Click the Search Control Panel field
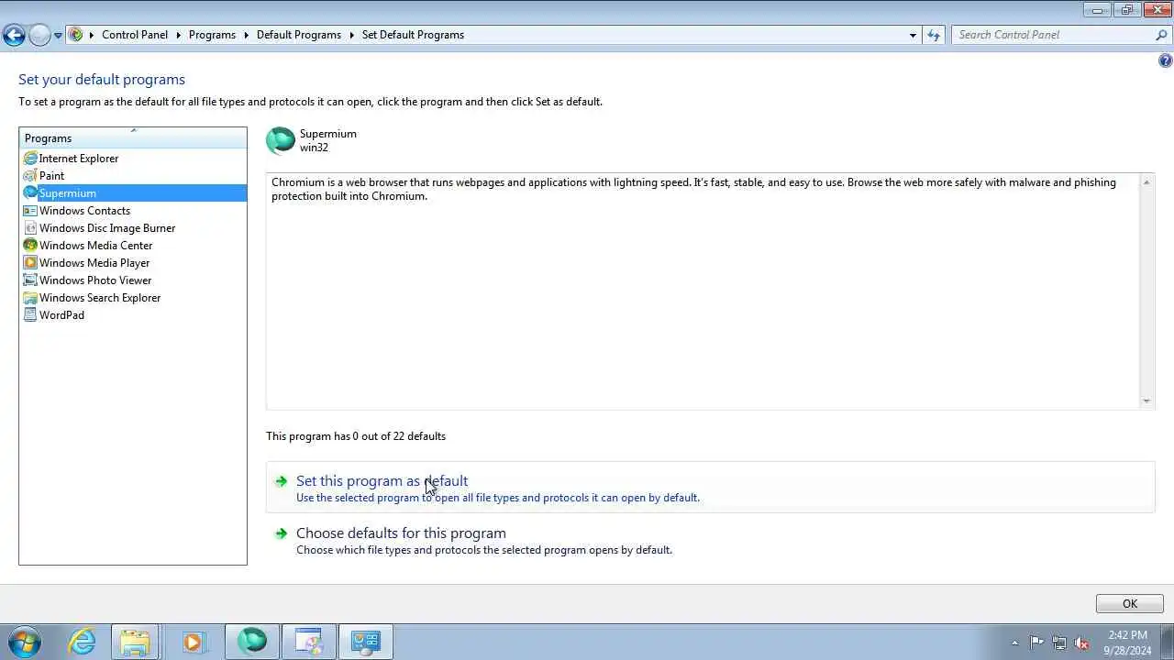 (x=1053, y=35)
